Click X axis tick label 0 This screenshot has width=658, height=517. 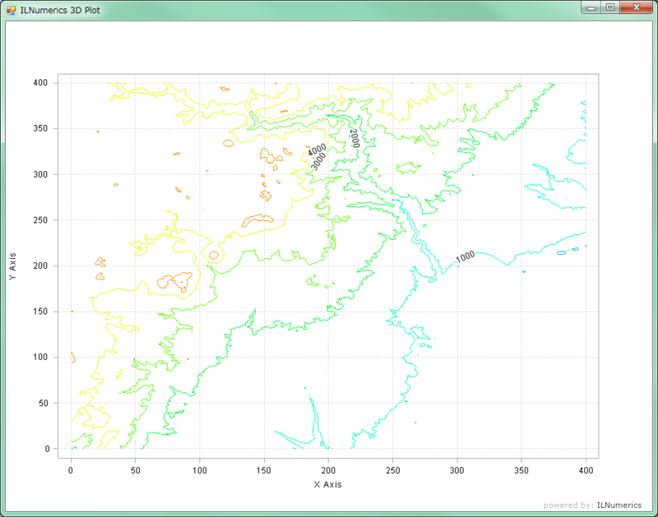coord(71,470)
